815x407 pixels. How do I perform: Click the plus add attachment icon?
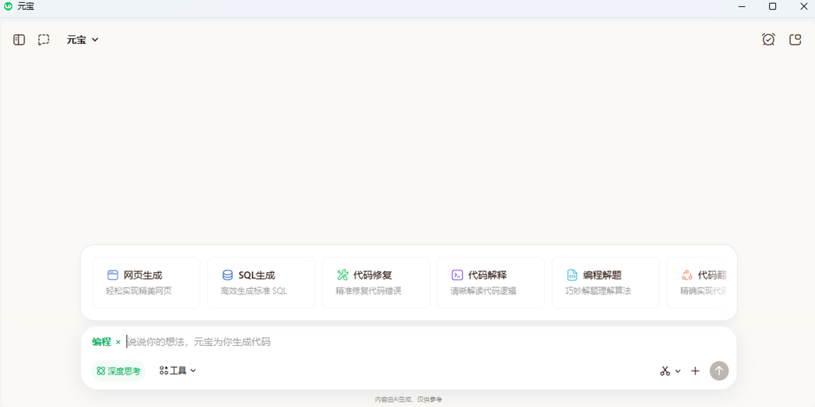click(x=695, y=371)
